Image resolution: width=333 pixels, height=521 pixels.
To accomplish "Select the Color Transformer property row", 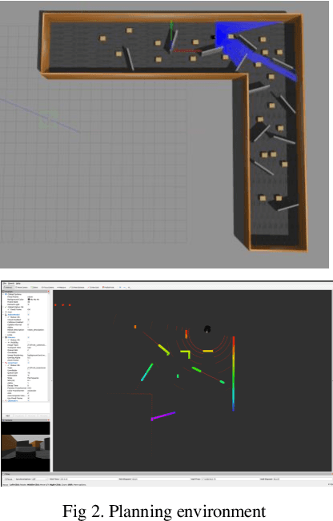I will click(x=26, y=391).
